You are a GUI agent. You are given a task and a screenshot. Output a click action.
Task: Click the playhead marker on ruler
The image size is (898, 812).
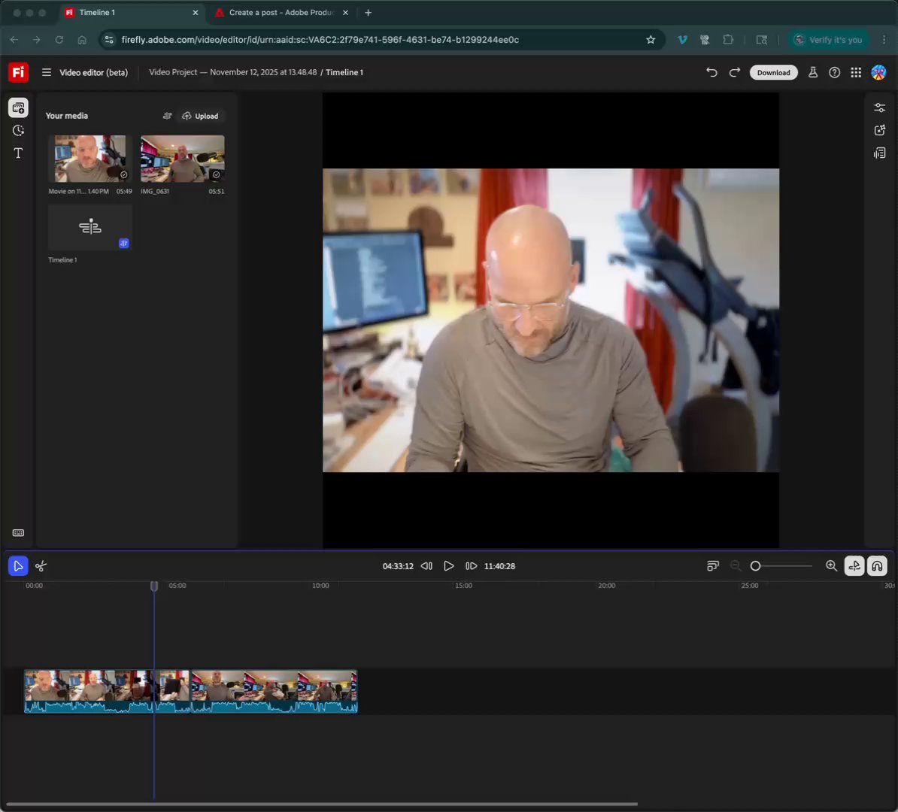[154, 586]
